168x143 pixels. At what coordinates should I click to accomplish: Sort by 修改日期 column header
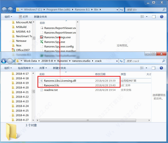pyautogui.click(x=100, y=74)
